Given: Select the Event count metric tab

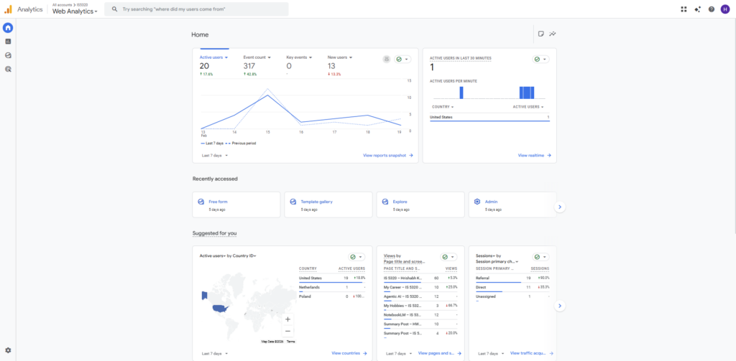Looking at the screenshot, I should point(256,57).
